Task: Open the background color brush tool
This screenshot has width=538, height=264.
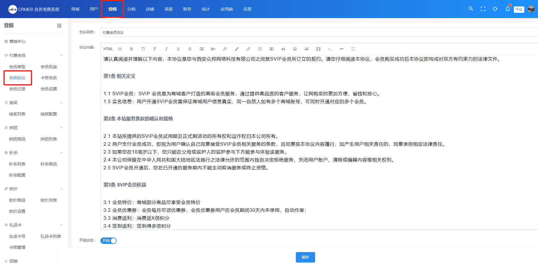Action: point(237,49)
